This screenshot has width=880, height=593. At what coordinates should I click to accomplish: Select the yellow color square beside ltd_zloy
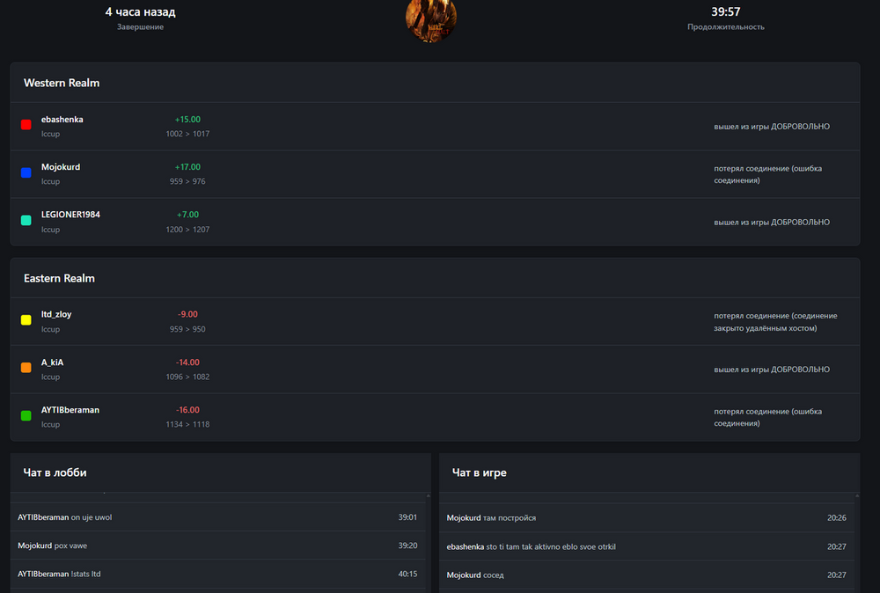(x=26, y=320)
